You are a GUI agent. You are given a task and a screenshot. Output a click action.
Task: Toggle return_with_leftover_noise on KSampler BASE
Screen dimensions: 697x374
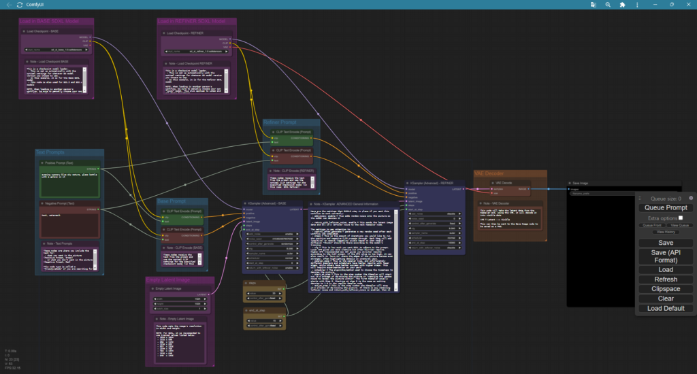click(272, 268)
